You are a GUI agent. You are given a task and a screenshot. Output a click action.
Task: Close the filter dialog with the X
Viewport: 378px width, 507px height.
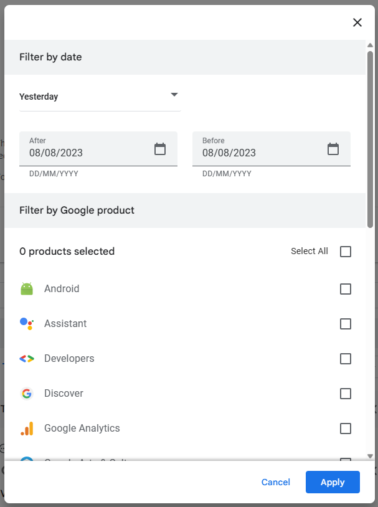point(357,22)
